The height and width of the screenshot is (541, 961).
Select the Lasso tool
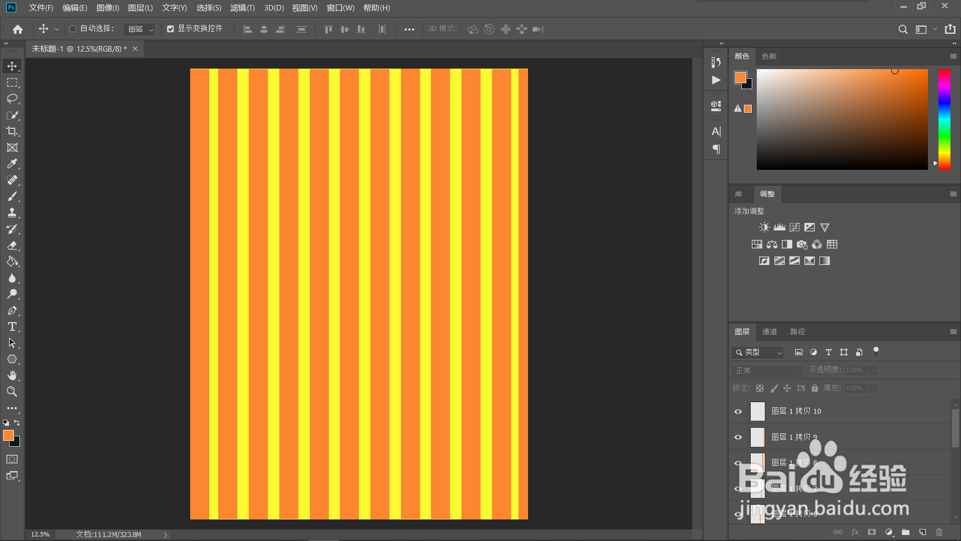[12, 99]
